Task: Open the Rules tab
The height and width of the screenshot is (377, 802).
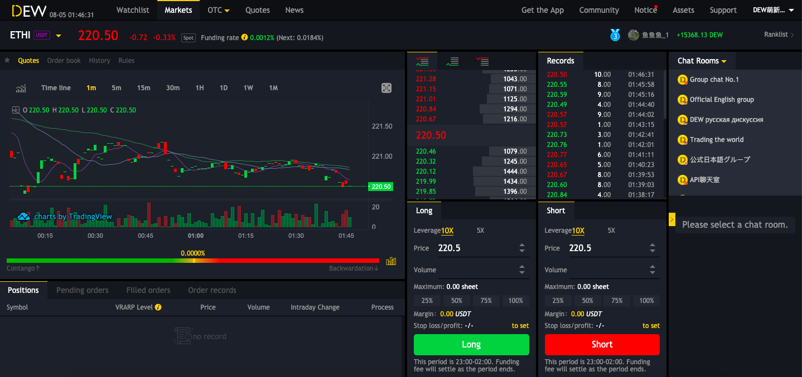Action: (127, 61)
